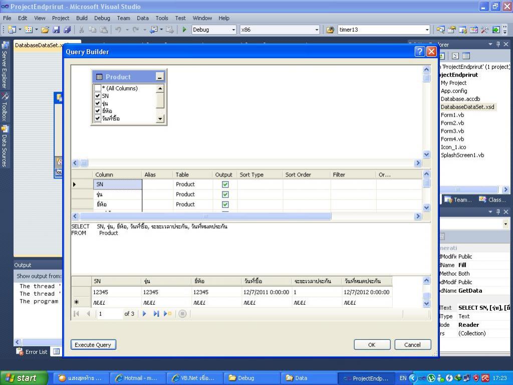This screenshot has height=385, width=513.
Task: Open the Project menu
Action: [61, 18]
